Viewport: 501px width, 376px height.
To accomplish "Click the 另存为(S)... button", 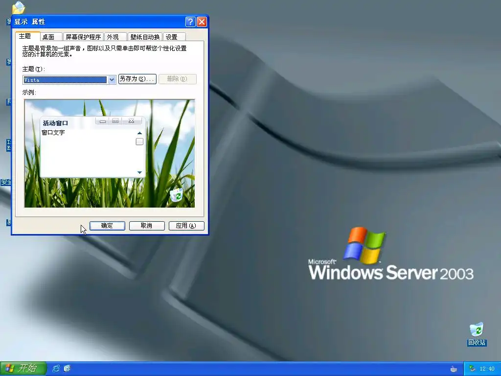I will (137, 79).
